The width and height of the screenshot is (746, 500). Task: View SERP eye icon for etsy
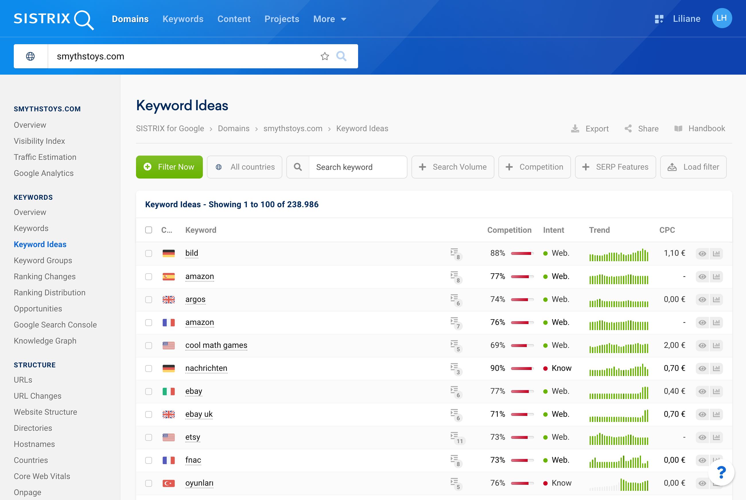[x=702, y=437]
